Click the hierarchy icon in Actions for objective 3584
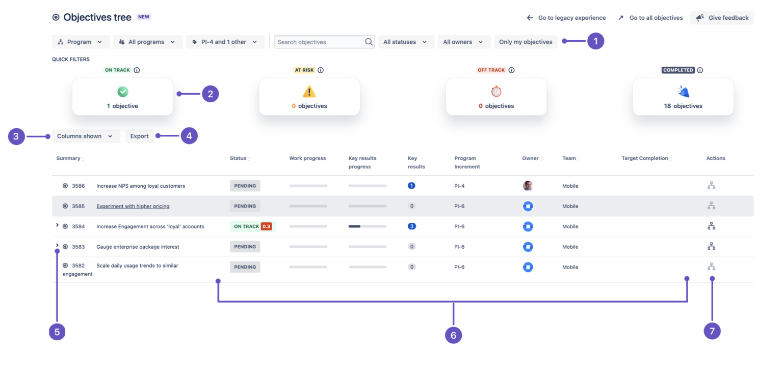 coord(712,226)
